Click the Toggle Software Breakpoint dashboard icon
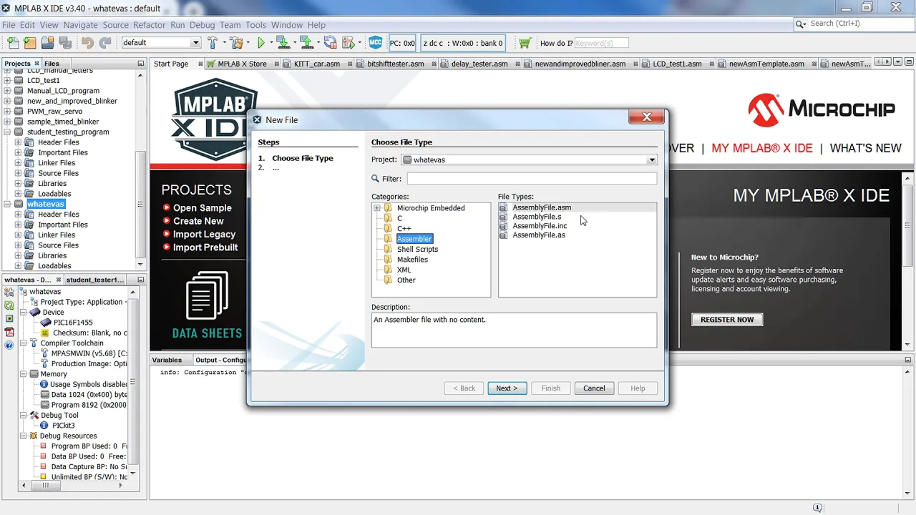 pyautogui.click(x=9, y=318)
